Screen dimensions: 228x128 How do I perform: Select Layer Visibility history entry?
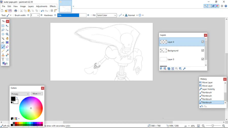(208, 89)
